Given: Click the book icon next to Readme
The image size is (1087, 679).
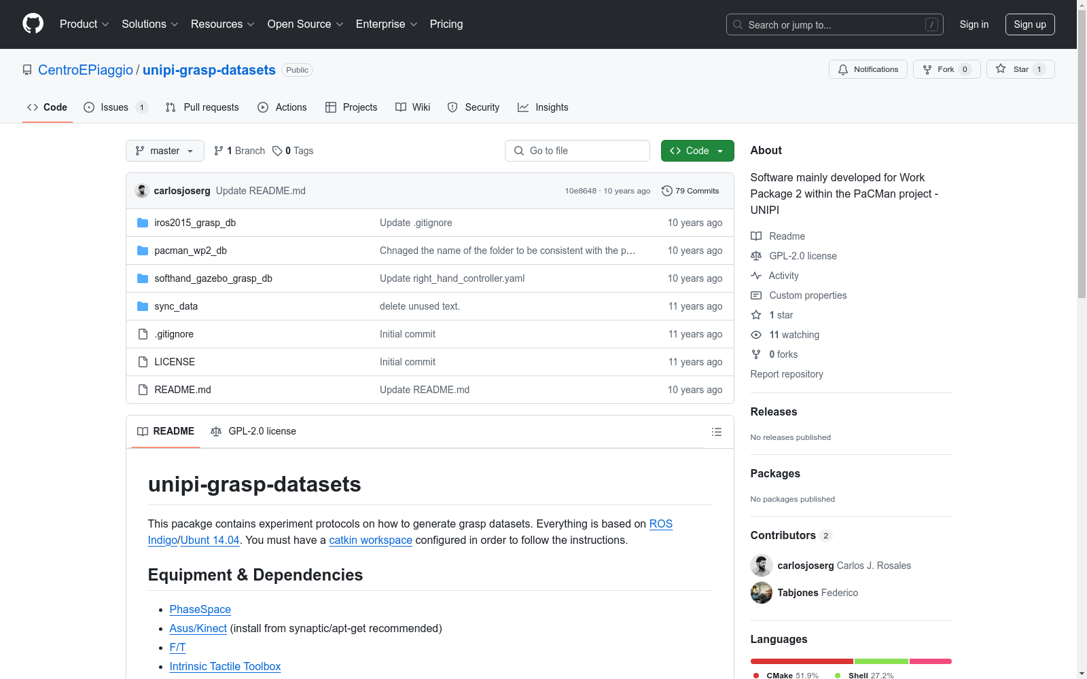Looking at the screenshot, I should point(756,236).
